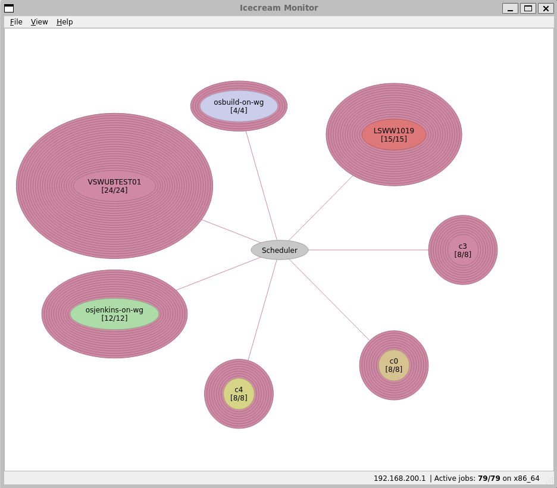Select the LSWW1019 red host node
557x488 pixels.
tap(393, 134)
